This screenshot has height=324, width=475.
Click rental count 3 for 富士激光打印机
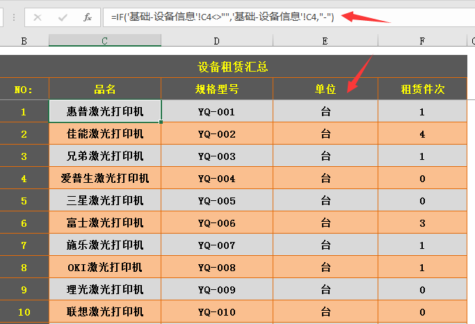422,222
